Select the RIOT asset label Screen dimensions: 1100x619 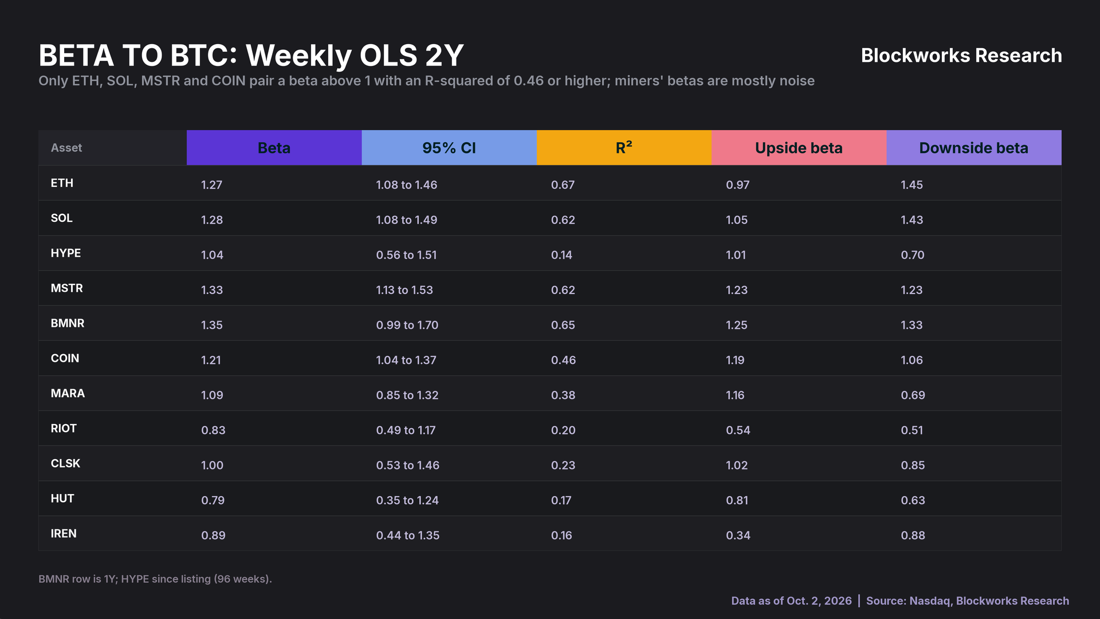click(x=64, y=428)
